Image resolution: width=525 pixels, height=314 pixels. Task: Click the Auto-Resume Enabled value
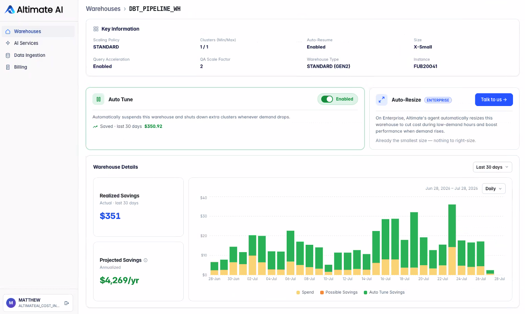coord(316,47)
